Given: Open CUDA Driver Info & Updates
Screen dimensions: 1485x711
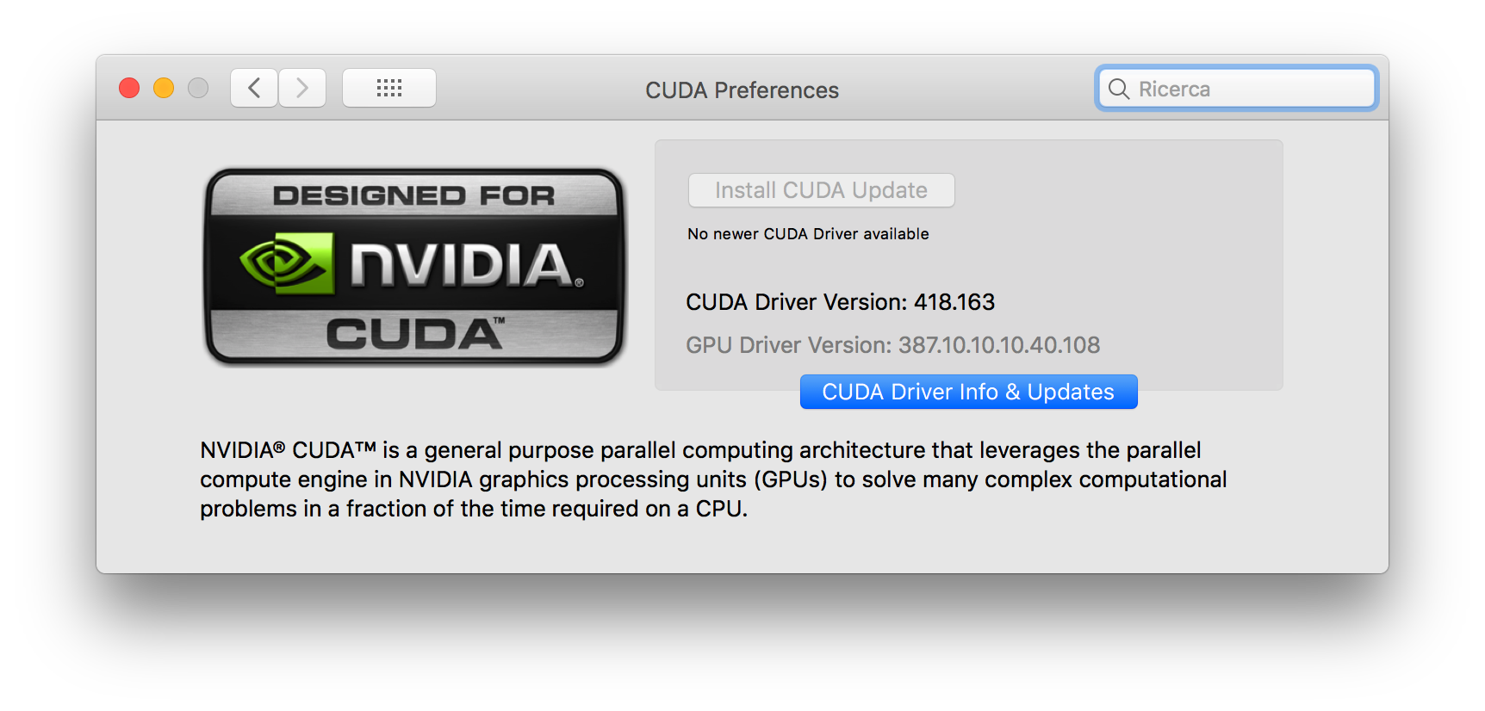Looking at the screenshot, I should pyautogui.click(x=969, y=392).
